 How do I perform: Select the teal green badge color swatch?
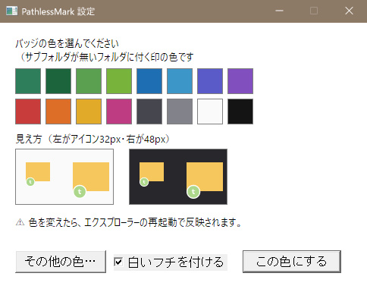(x=28, y=81)
